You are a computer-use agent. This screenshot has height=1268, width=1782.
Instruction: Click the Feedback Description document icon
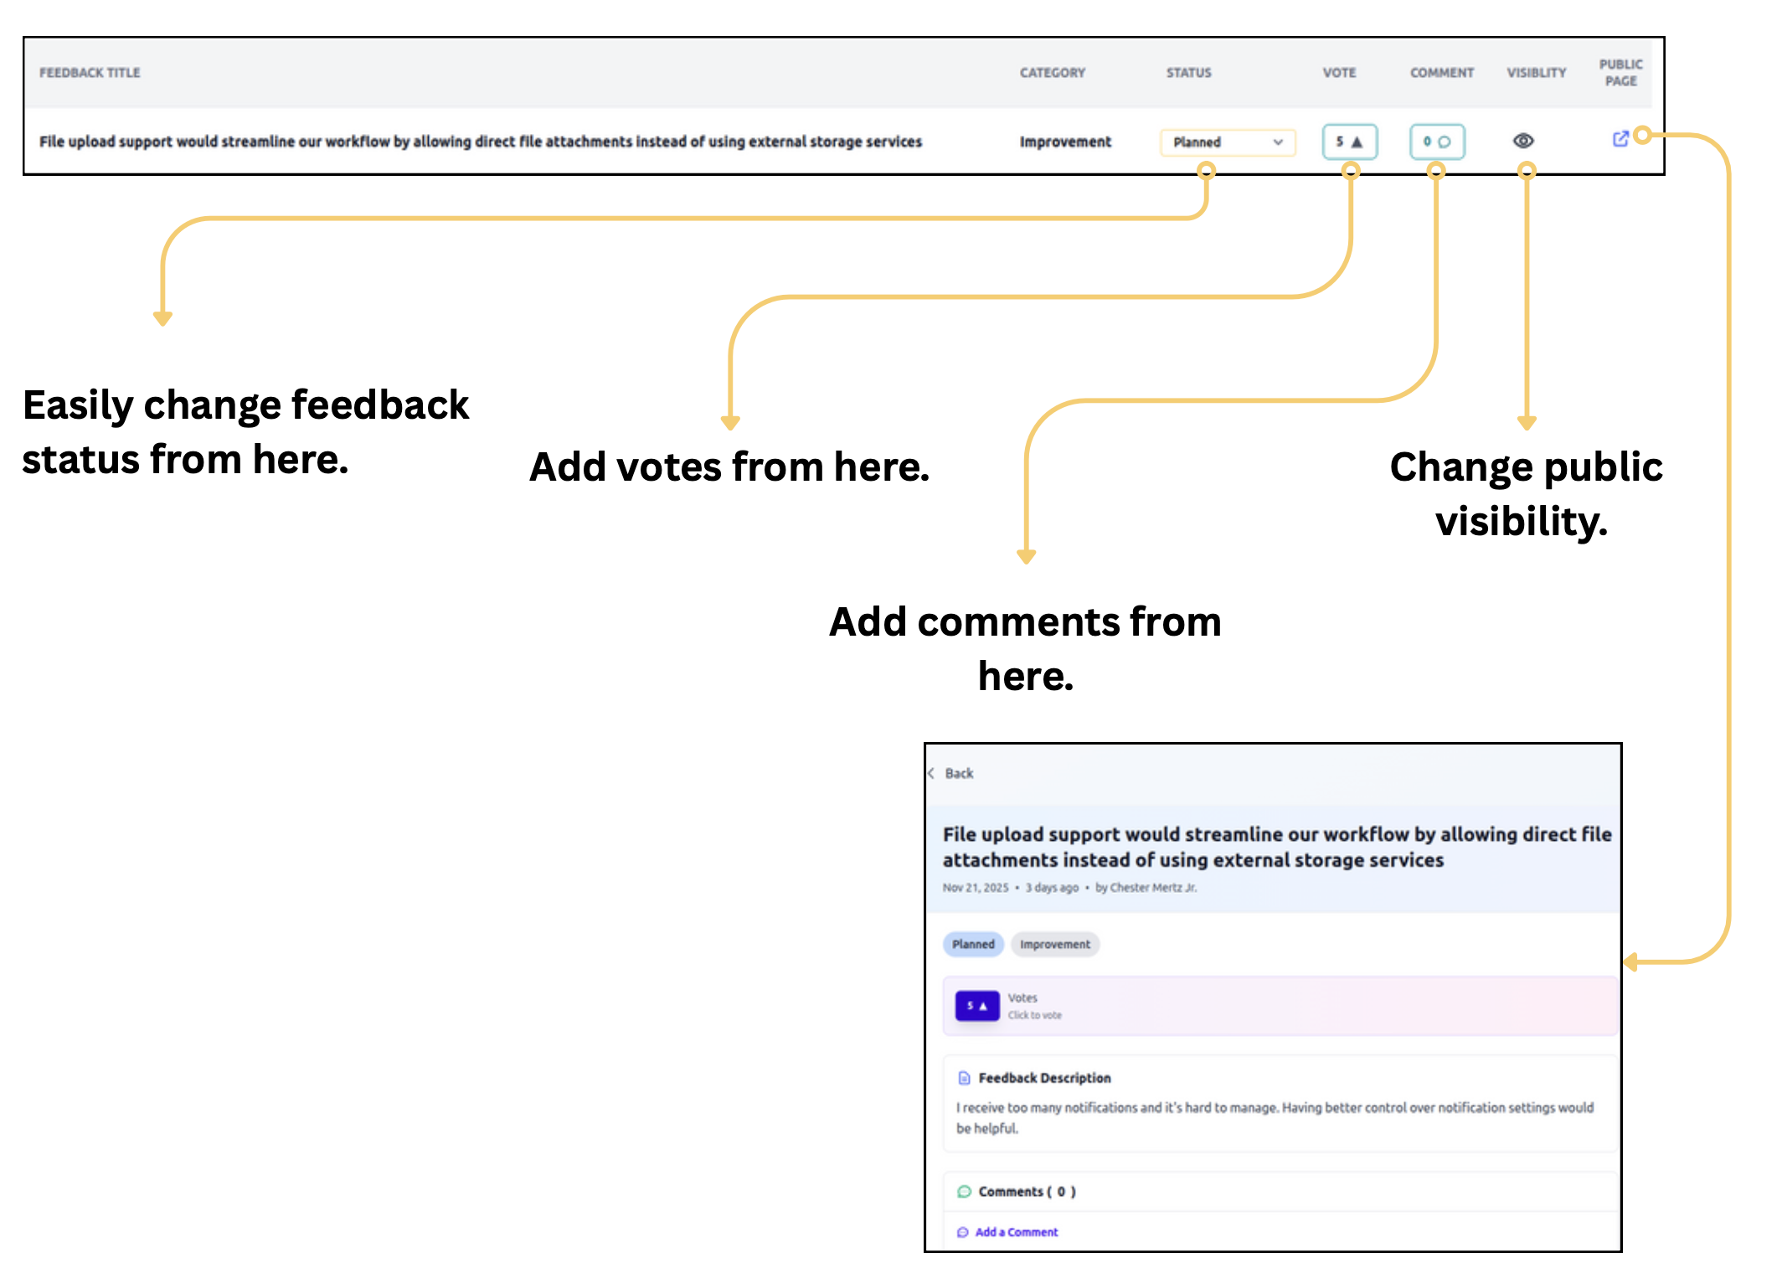click(964, 1078)
